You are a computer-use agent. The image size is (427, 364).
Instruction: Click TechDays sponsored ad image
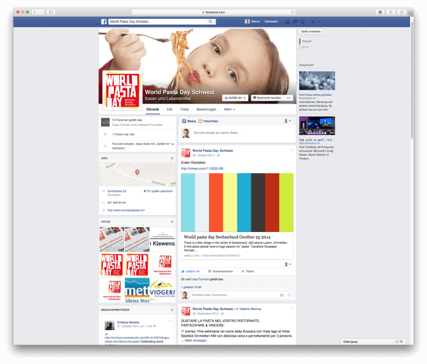(317, 126)
